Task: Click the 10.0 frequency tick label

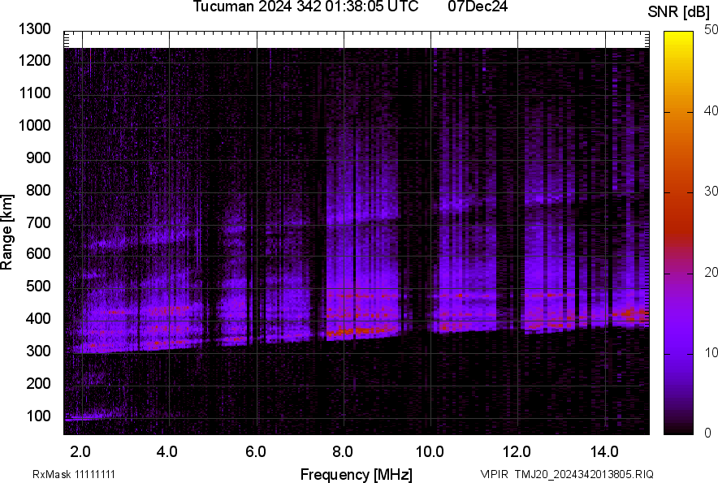Action: coord(429,451)
